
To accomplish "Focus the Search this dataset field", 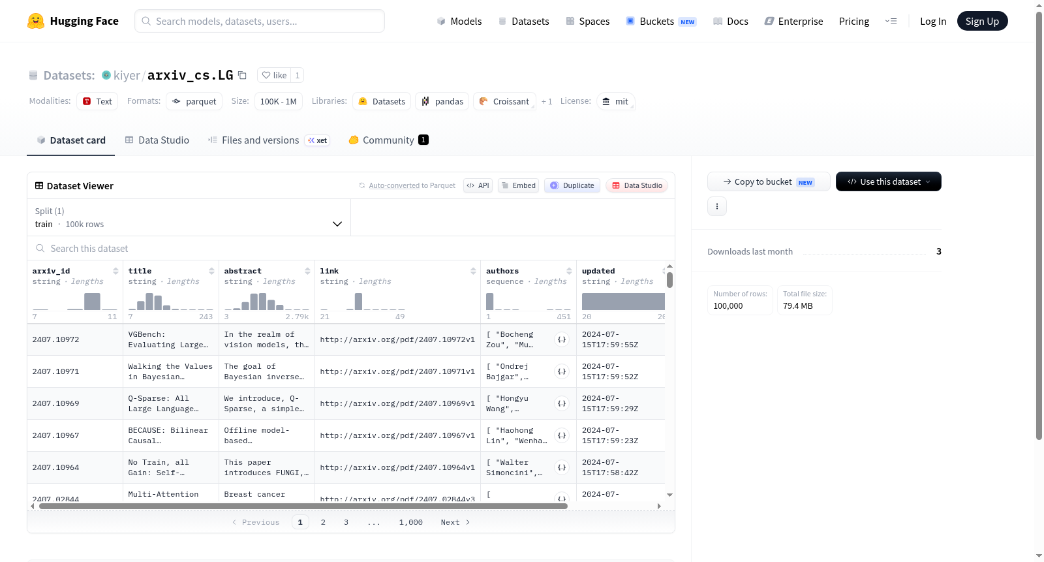I will click(351, 248).
